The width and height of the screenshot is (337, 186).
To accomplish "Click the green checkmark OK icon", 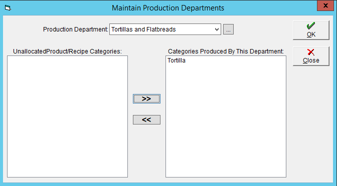I will 311,26.
